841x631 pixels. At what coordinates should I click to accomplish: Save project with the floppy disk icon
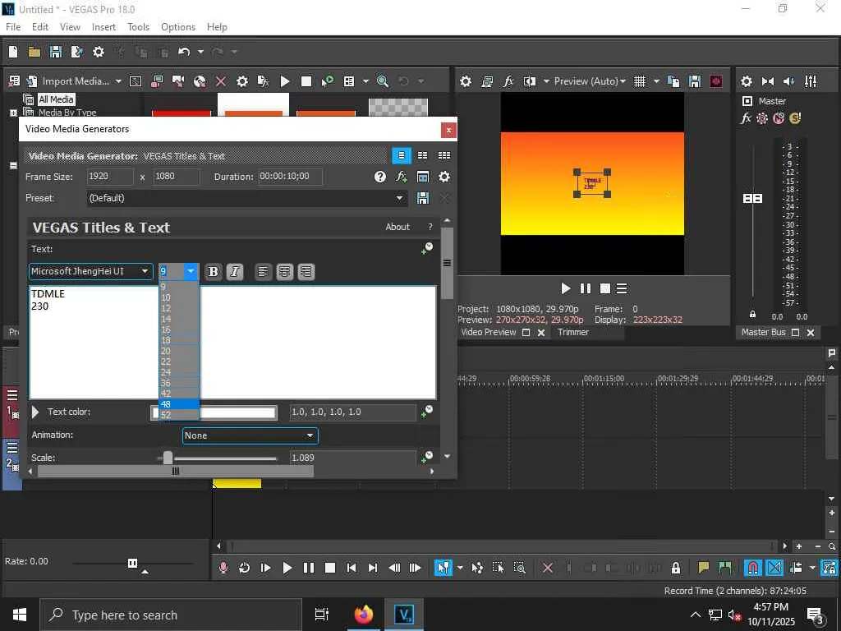pos(55,52)
